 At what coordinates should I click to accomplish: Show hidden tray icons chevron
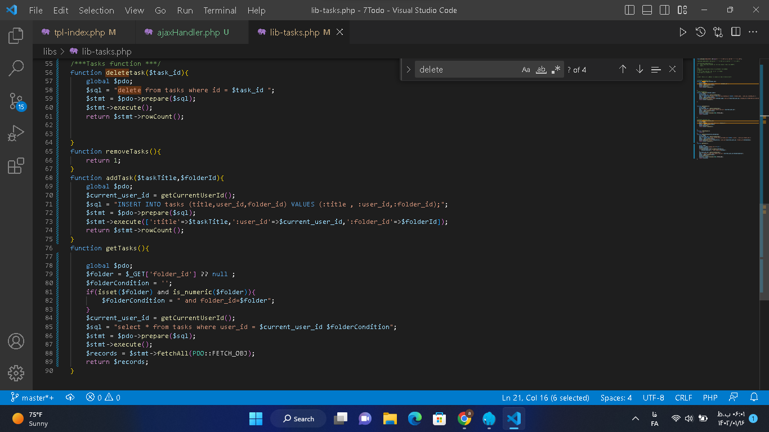636,418
